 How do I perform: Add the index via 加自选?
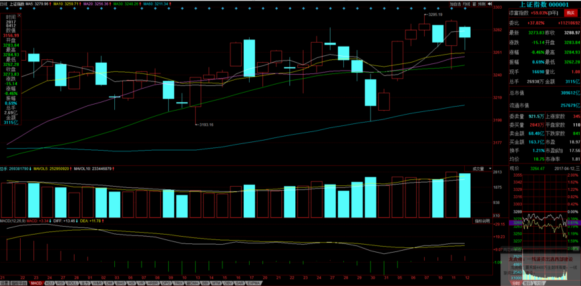(x=455, y=4)
